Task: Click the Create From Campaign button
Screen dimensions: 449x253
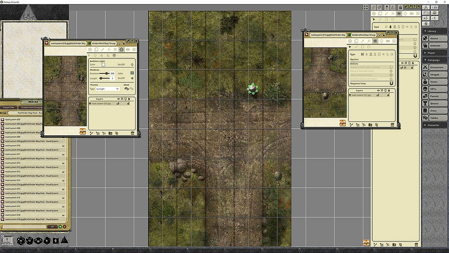Action: [x=31, y=108]
